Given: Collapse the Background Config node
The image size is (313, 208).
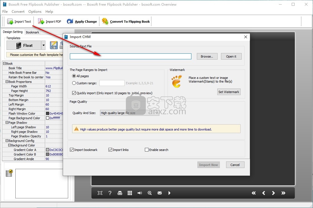Looking at the screenshot, I should (x=7, y=140).
